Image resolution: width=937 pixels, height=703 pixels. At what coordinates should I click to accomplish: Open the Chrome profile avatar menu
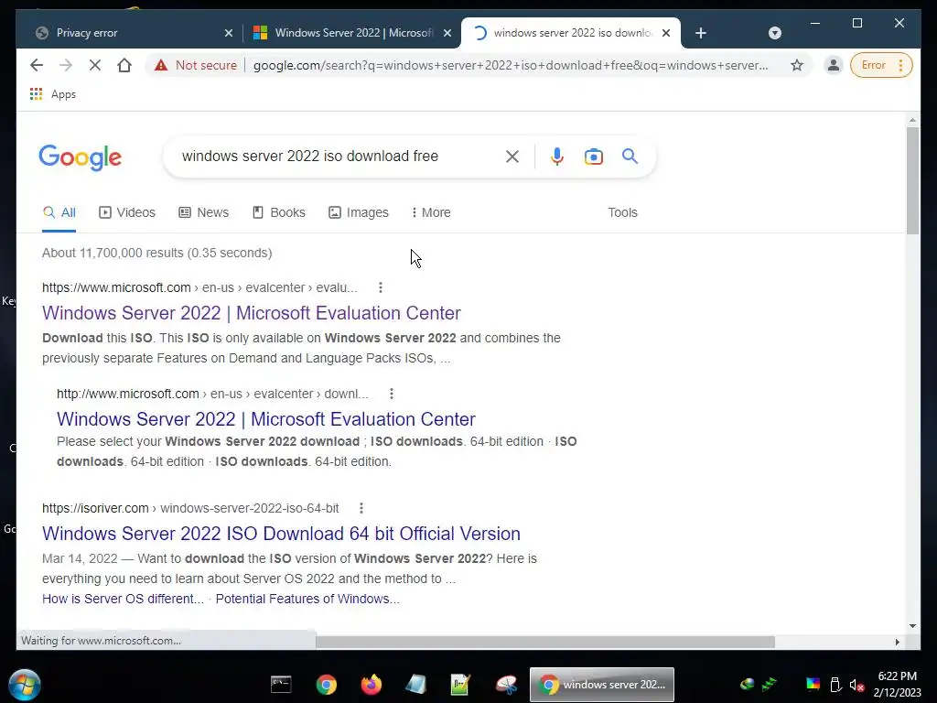833,65
